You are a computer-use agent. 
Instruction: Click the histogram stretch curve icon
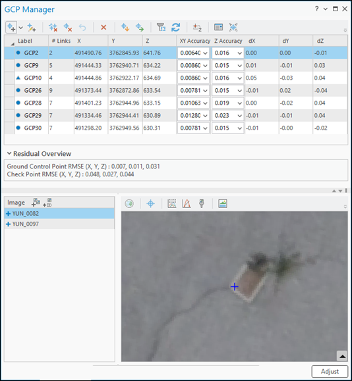(x=187, y=203)
